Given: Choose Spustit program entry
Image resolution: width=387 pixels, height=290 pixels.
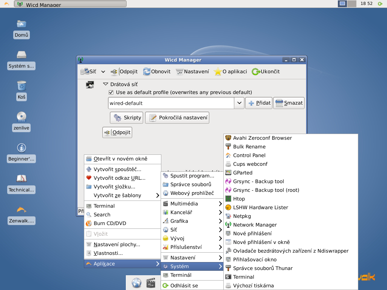Looking at the screenshot, I should 192,176.
